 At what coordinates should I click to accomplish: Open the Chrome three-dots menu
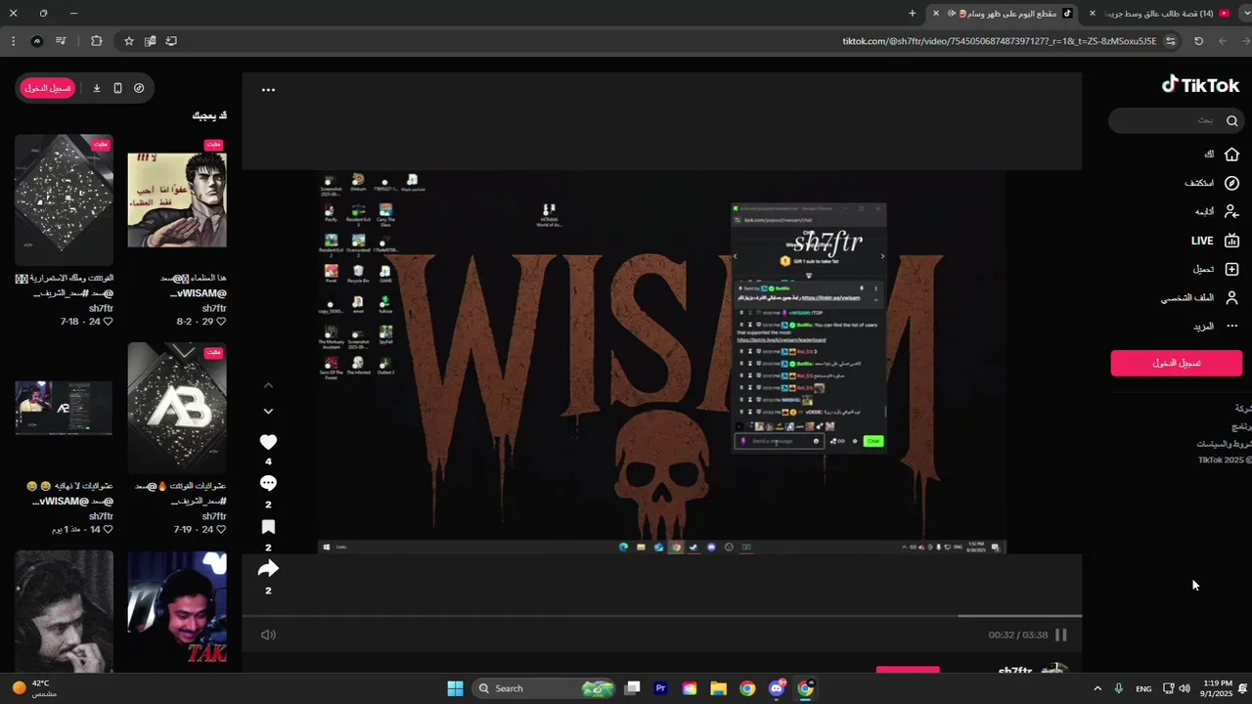click(x=13, y=41)
